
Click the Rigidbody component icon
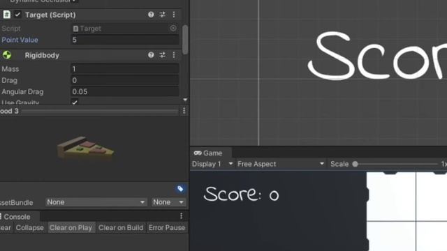pos(6,55)
